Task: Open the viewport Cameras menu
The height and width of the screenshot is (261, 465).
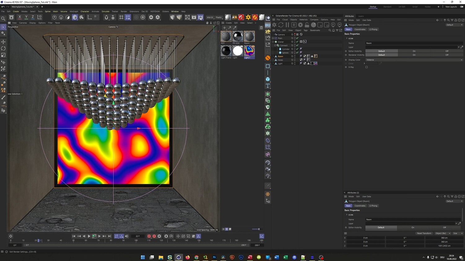Action: pos(23,23)
